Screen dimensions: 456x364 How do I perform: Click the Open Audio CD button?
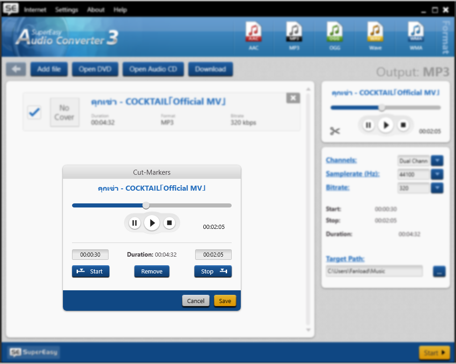(x=153, y=69)
